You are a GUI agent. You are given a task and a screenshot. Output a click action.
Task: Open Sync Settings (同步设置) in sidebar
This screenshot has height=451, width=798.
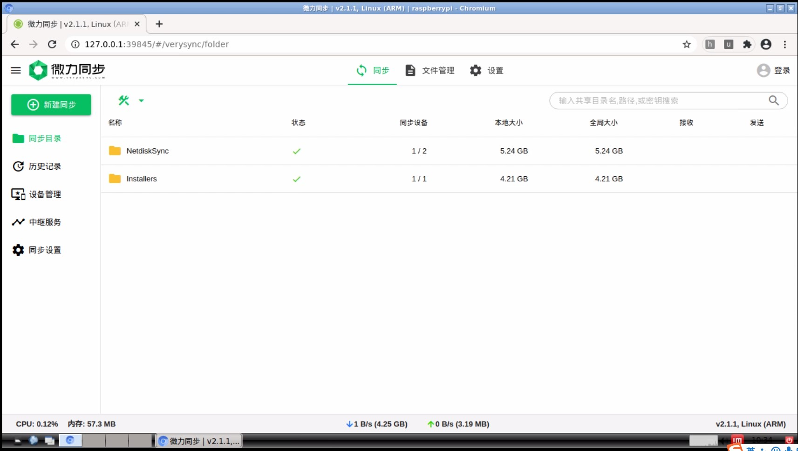[37, 250]
